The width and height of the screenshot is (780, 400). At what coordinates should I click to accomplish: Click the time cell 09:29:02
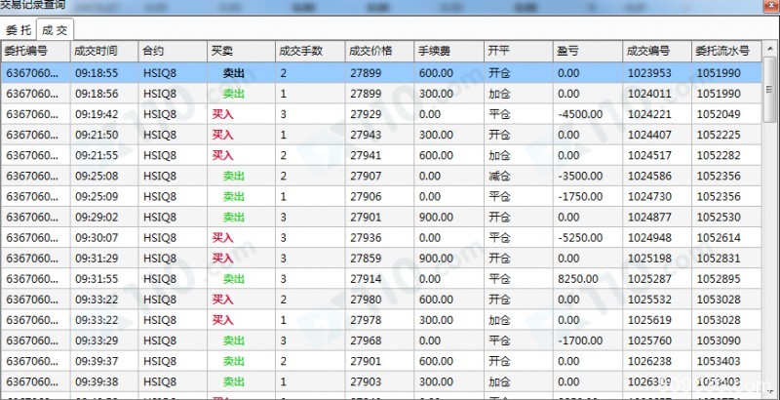click(x=97, y=217)
